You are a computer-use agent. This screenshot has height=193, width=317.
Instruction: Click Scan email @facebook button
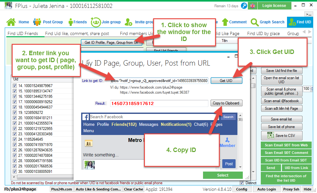282,101
